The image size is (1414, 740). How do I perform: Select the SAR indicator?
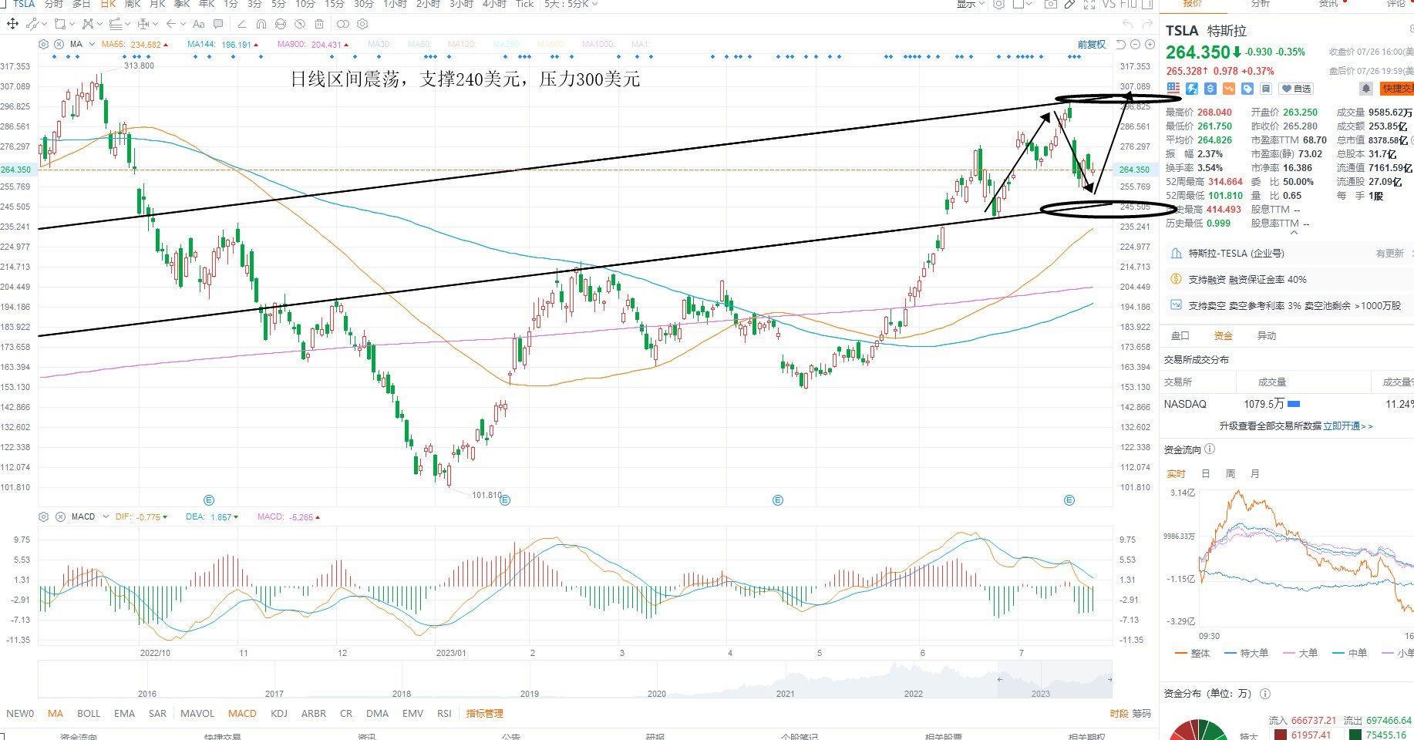click(x=157, y=713)
